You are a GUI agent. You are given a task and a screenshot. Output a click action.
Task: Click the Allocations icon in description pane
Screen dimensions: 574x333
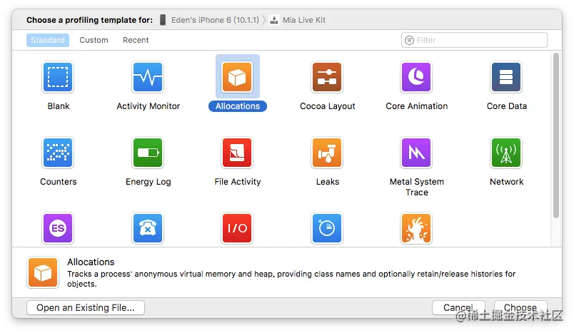[x=43, y=272]
